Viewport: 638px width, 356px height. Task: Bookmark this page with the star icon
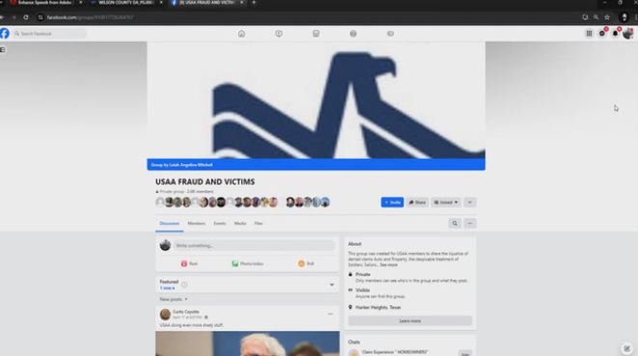point(607,17)
